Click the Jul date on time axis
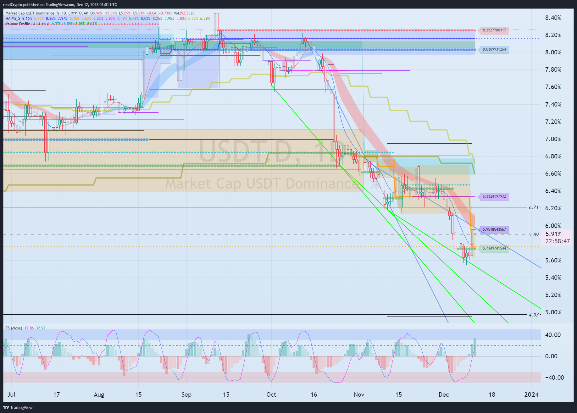This screenshot has height=413, width=577. coord(11,394)
